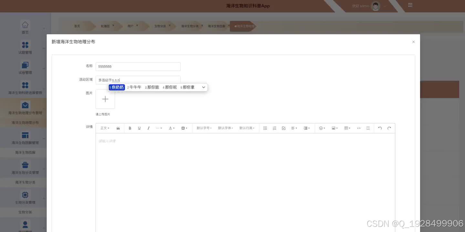This screenshot has width=465, height=232.
Task: Click the 名称 input field
Action: click(138, 66)
